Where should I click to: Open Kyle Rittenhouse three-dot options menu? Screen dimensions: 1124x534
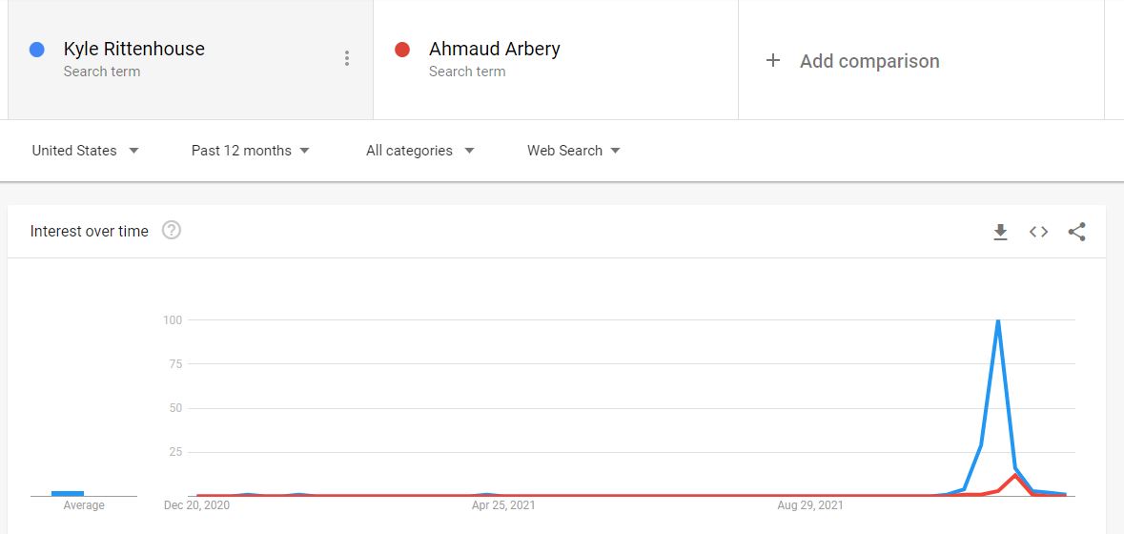coord(347,59)
